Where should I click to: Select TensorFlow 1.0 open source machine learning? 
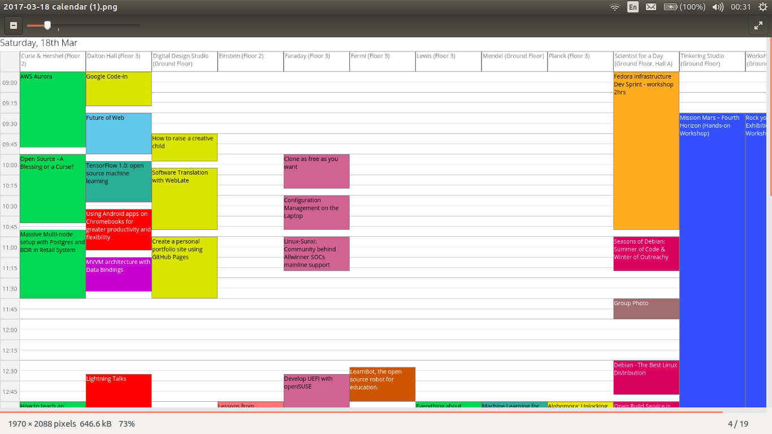[119, 181]
